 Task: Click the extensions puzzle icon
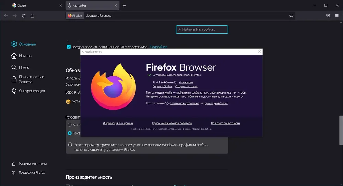click(14, 164)
